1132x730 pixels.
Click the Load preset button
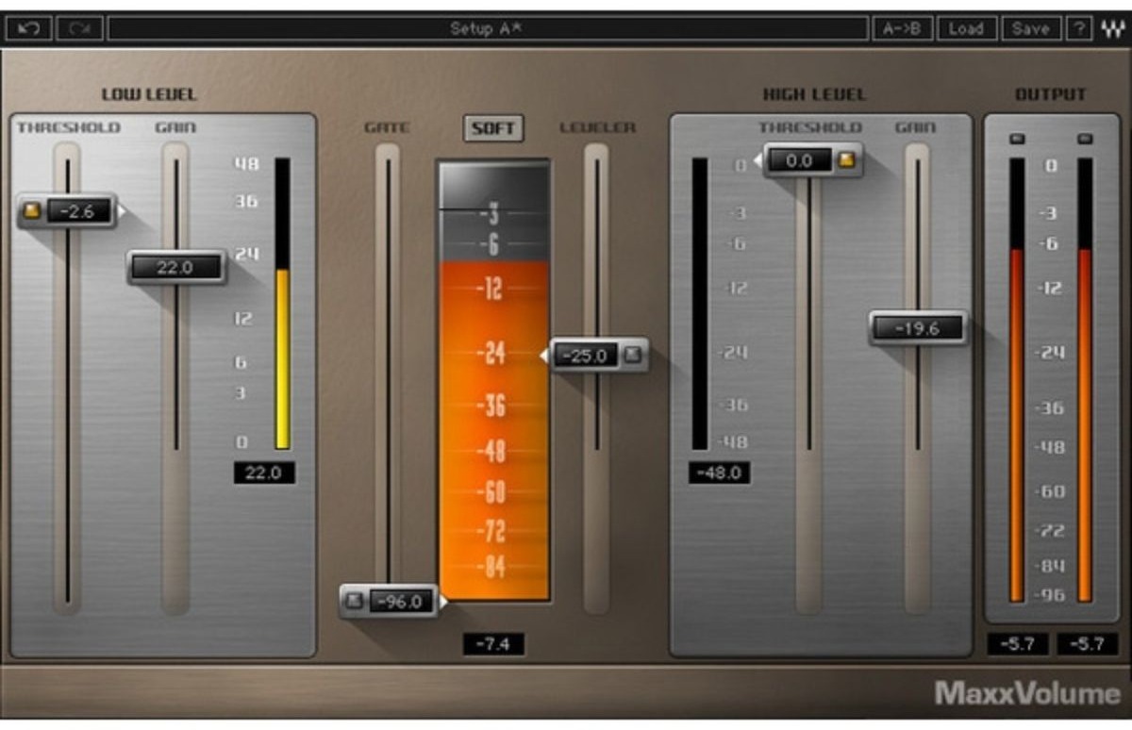coord(966,28)
